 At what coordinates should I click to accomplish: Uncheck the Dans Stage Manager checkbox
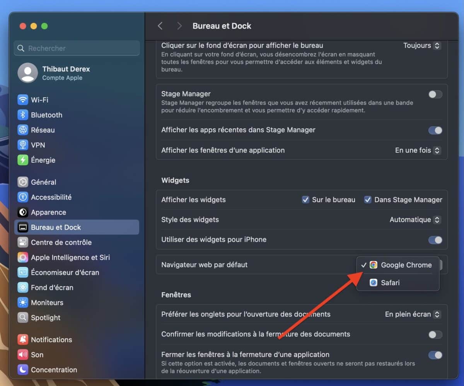point(368,200)
